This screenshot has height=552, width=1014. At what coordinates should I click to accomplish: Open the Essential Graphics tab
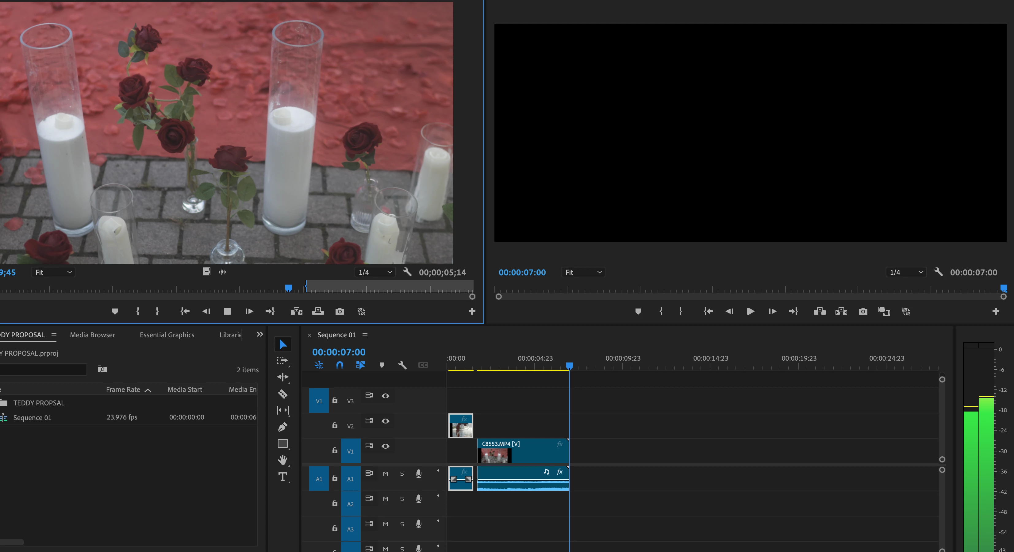tap(167, 335)
